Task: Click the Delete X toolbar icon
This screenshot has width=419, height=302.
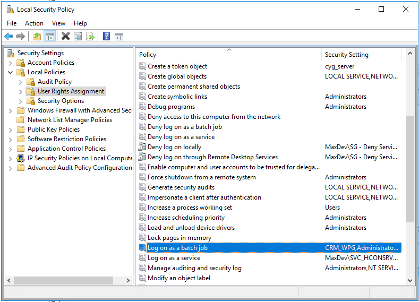Action: [66, 37]
